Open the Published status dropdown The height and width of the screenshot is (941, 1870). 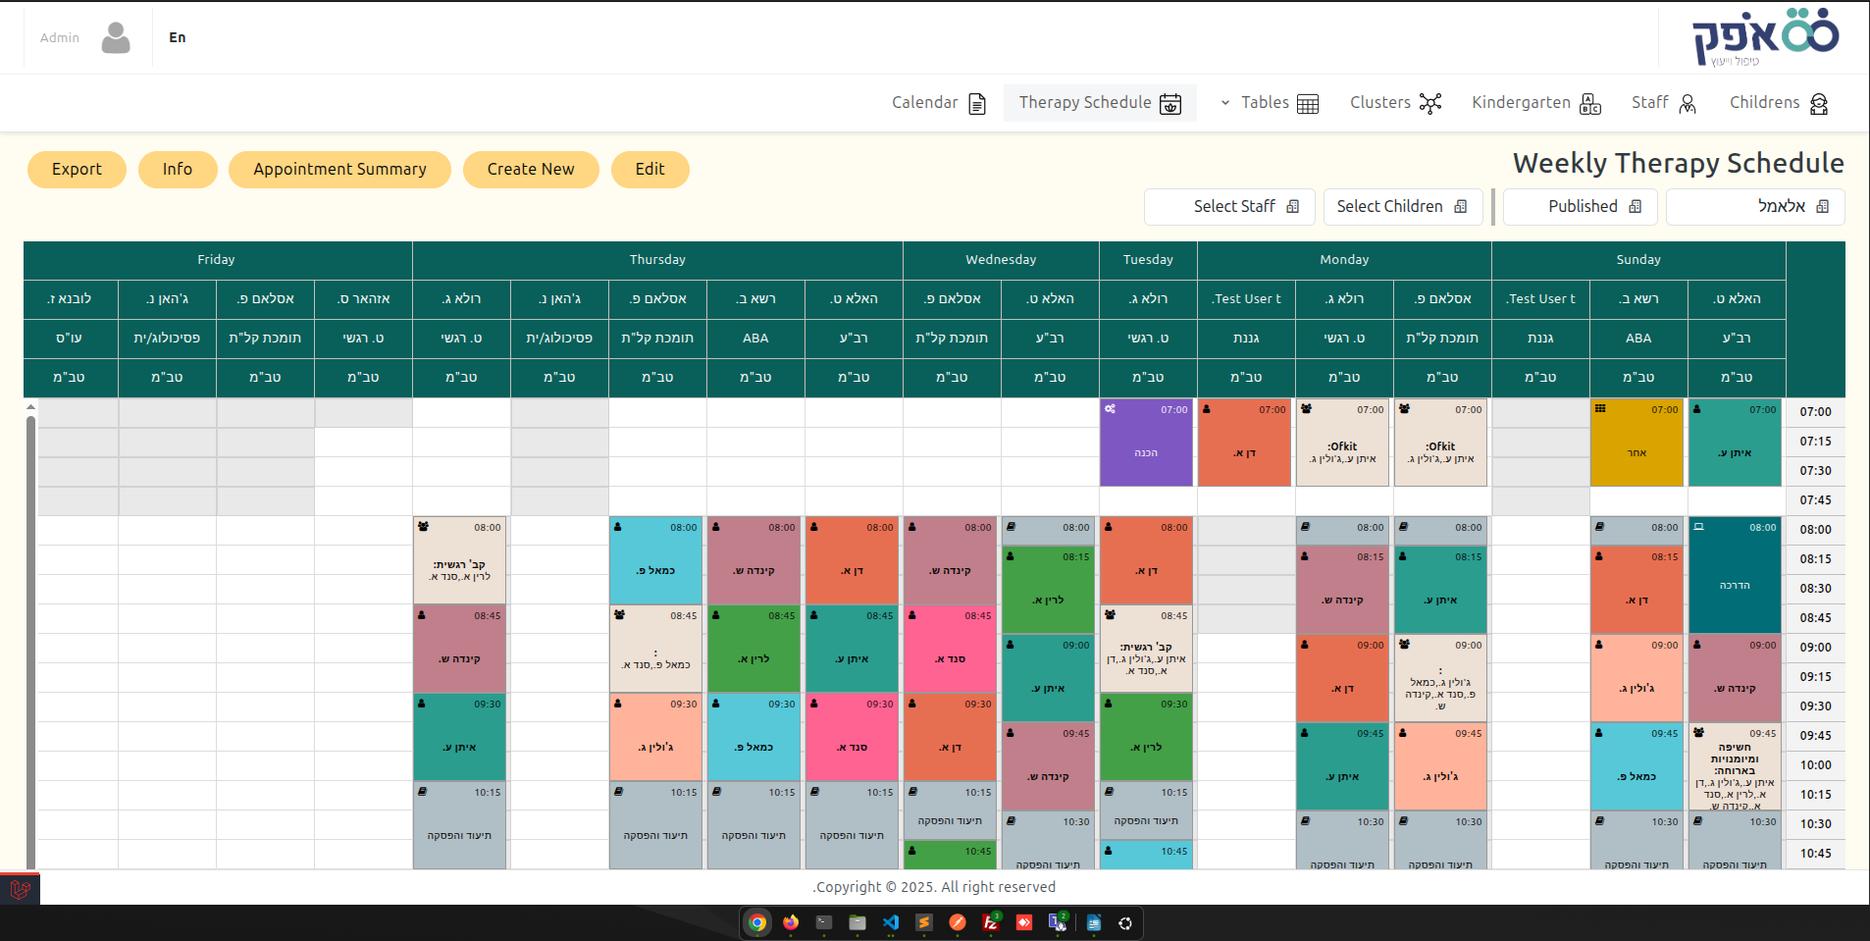[x=1581, y=207]
